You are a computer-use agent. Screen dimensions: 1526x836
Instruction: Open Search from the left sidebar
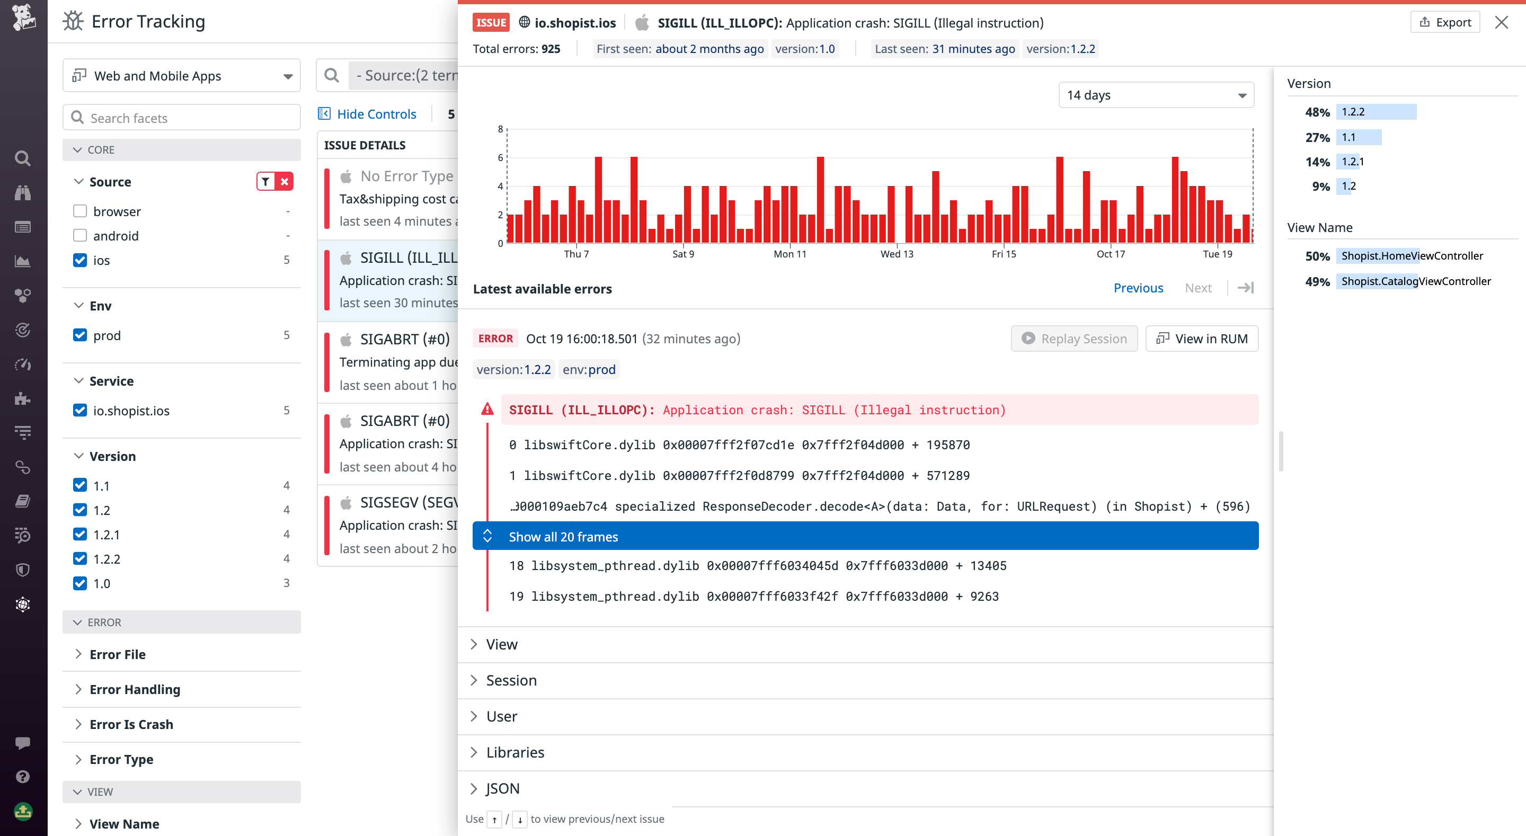point(22,158)
